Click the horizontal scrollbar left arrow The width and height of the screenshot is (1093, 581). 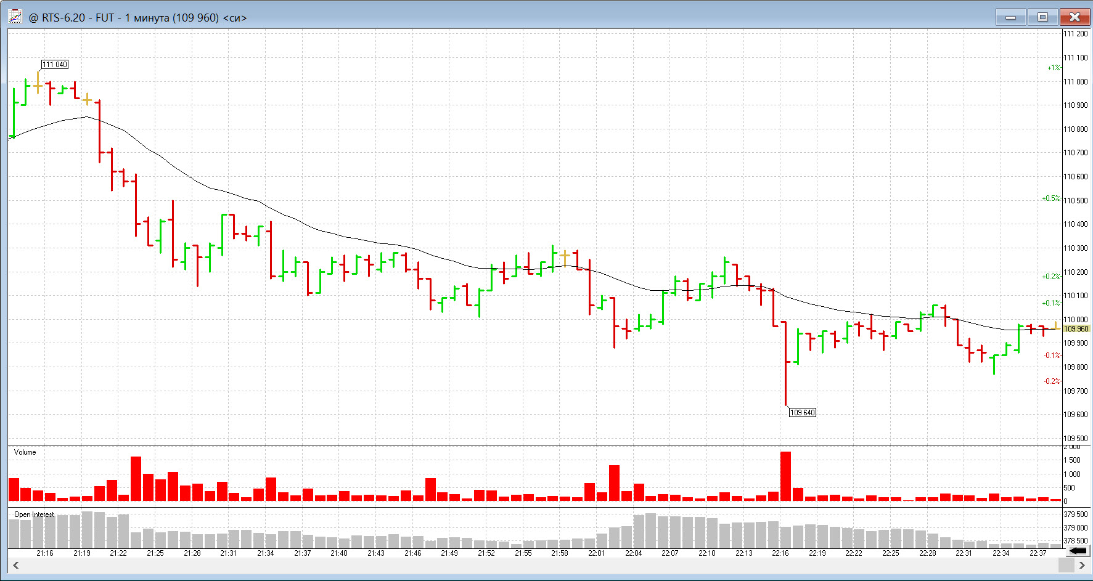pos(16,565)
